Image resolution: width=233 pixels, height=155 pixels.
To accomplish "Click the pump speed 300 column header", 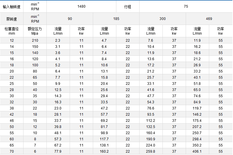I will (162, 19).
